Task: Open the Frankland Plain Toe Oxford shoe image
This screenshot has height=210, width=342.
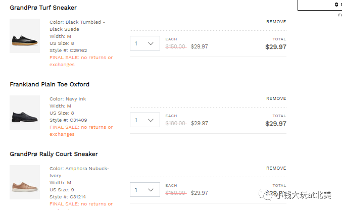Action: coord(25,113)
